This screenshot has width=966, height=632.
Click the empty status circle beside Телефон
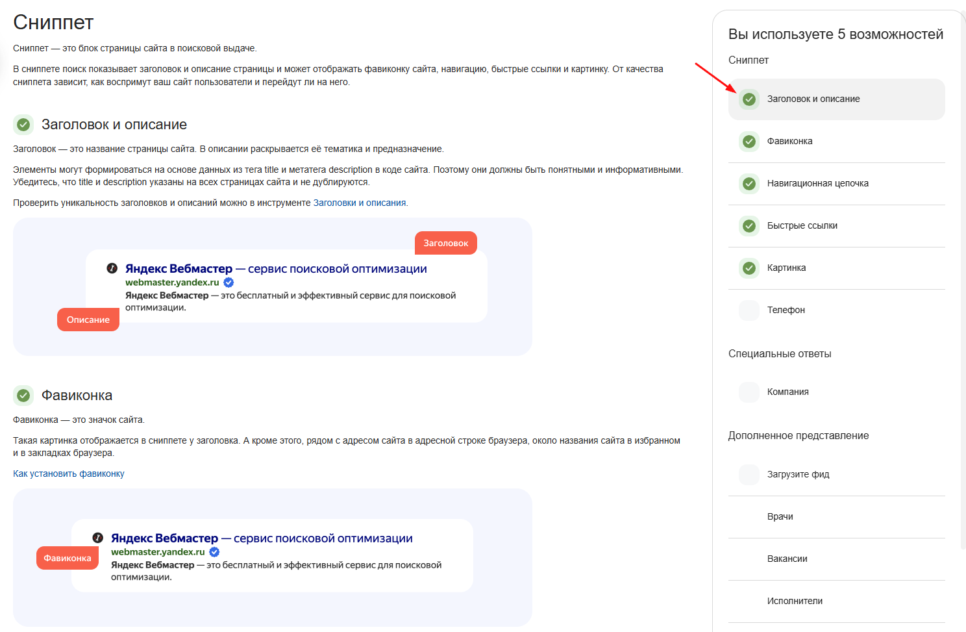click(749, 310)
